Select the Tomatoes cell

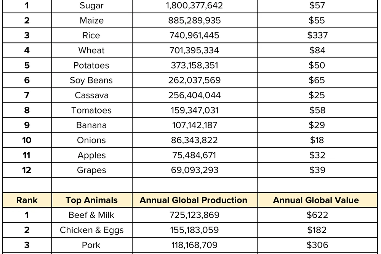click(91, 110)
